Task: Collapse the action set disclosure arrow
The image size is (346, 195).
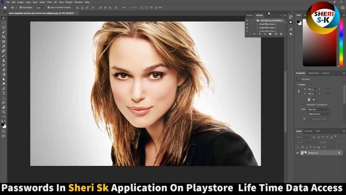Action: coord(254,21)
